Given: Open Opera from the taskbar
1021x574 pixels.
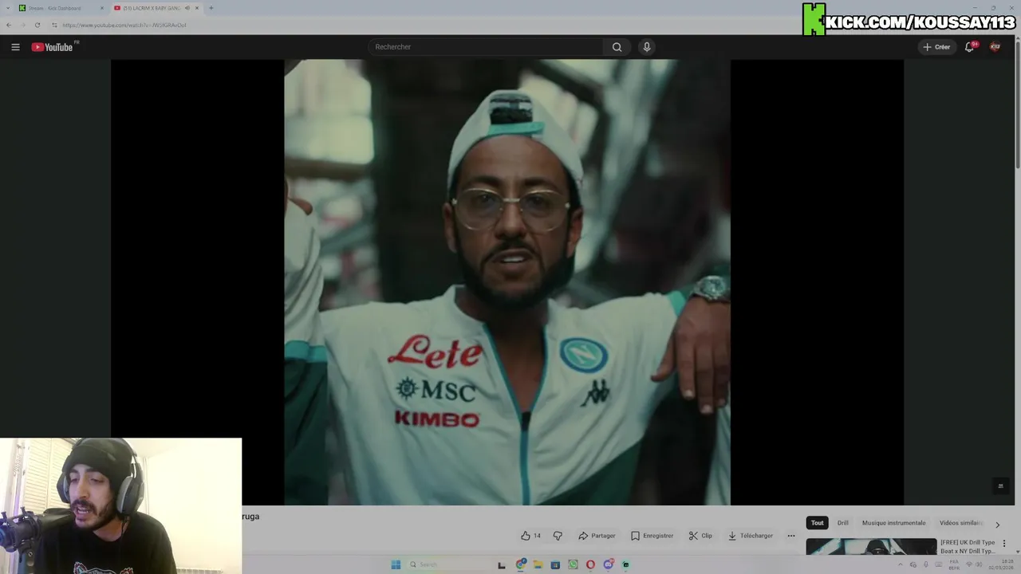Looking at the screenshot, I should pyautogui.click(x=590, y=564).
